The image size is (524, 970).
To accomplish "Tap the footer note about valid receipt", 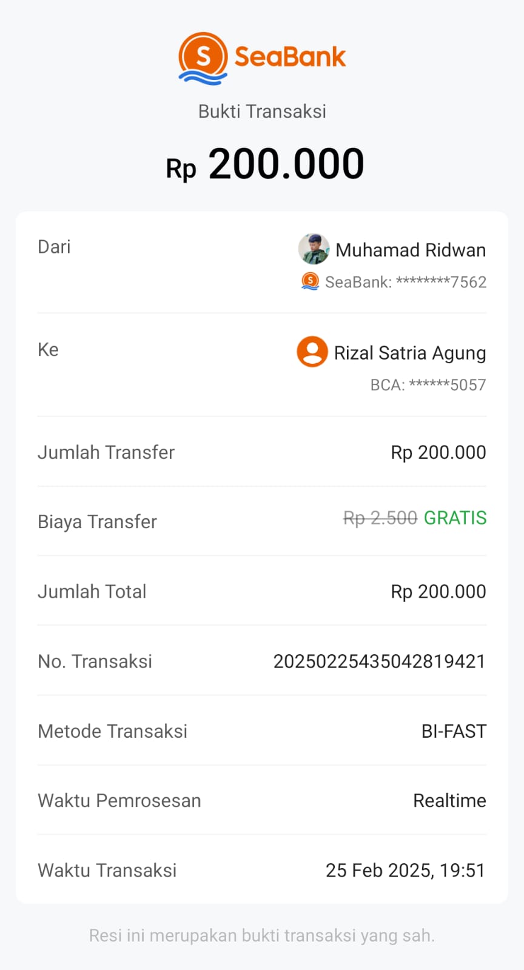I will [x=262, y=935].
